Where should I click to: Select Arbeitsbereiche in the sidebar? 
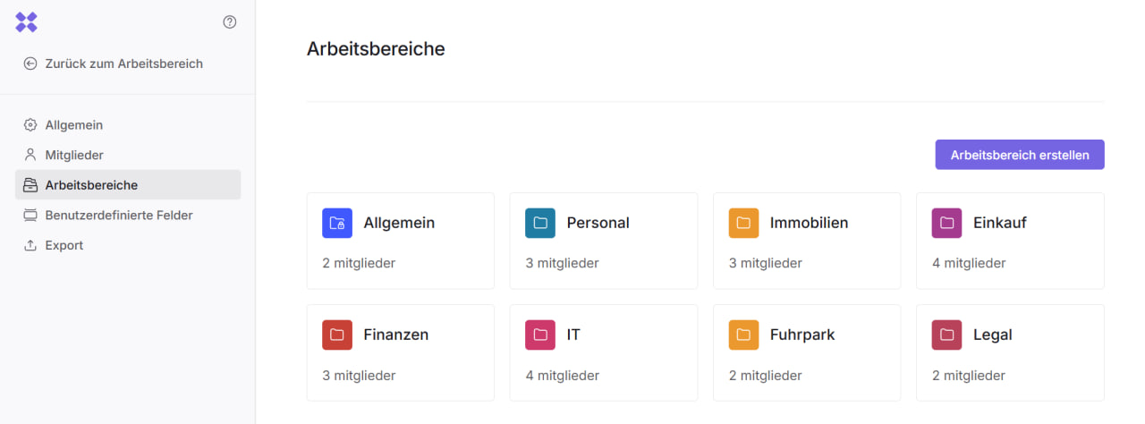pyautogui.click(x=91, y=185)
